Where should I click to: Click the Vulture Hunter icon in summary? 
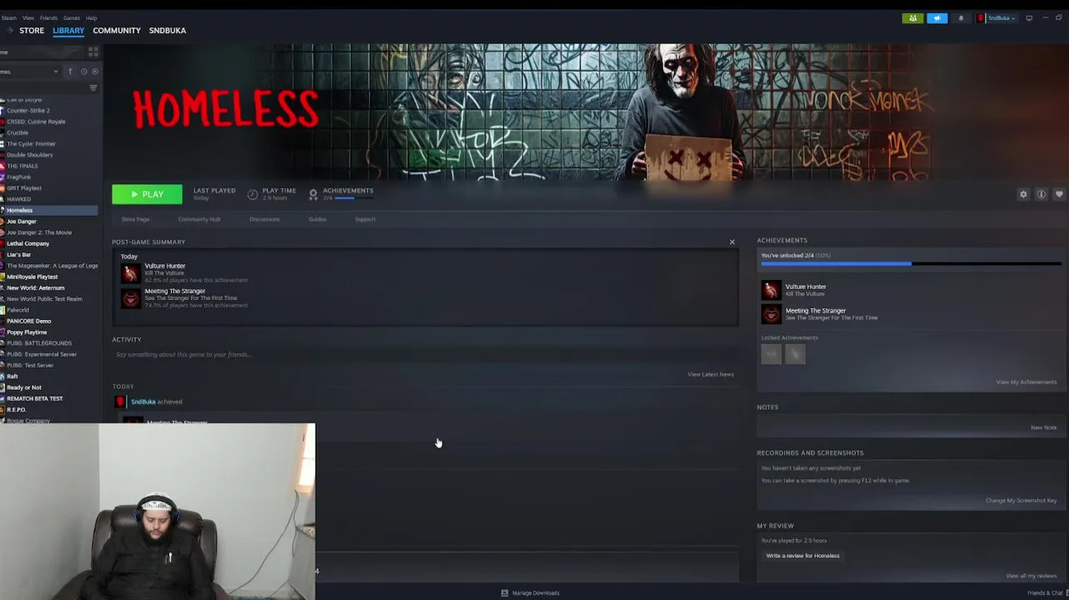(131, 273)
